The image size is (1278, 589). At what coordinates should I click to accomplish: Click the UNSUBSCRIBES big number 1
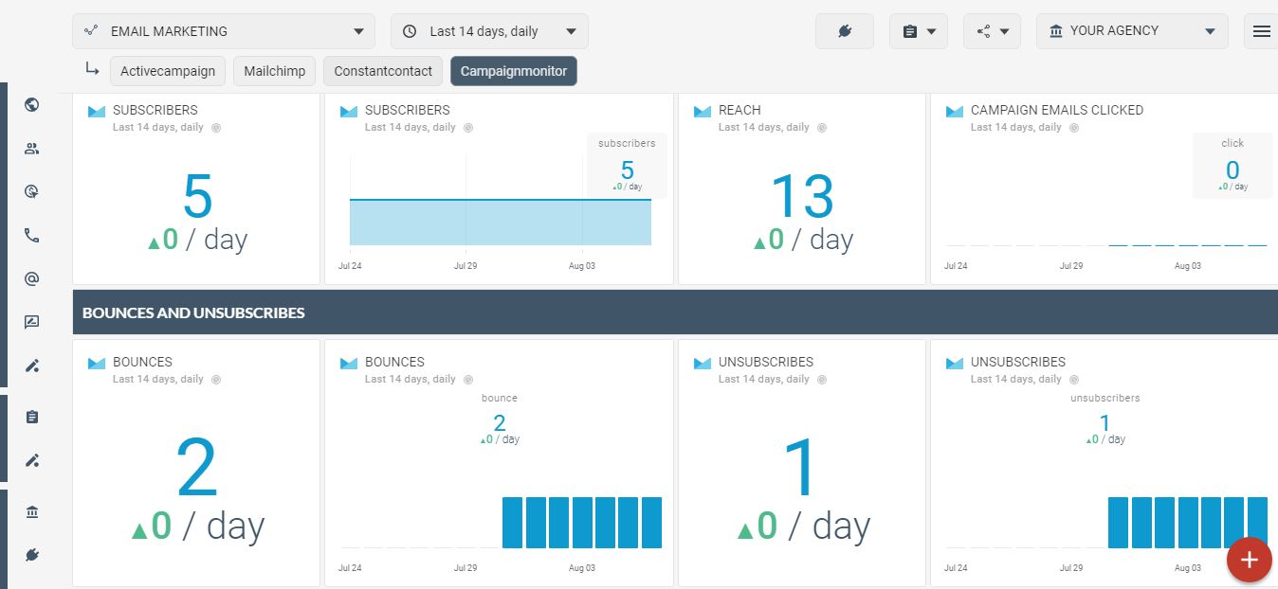(x=802, y=466)
